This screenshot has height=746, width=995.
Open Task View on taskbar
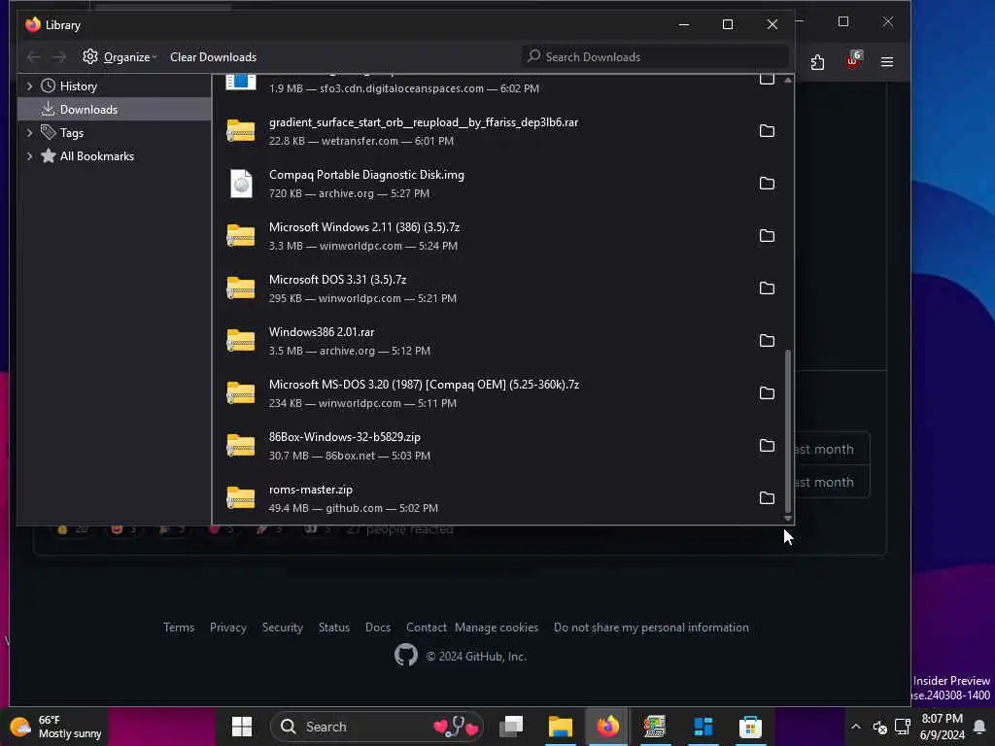[511, 727]
